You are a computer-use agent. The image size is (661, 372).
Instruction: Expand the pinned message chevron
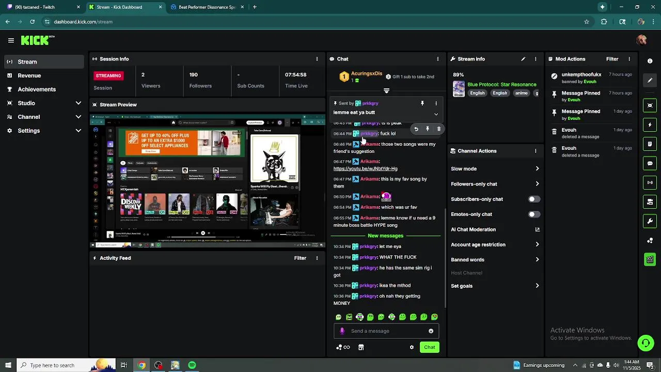tap(436, 114)
